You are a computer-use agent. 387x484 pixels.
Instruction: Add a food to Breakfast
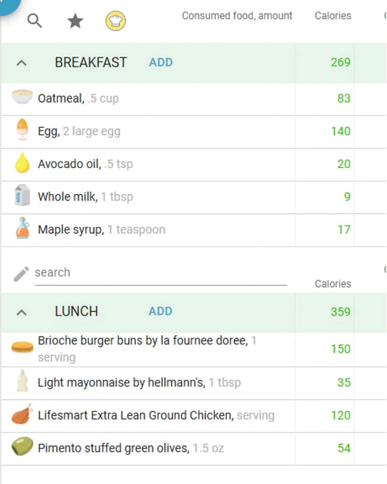coord(161,62)
